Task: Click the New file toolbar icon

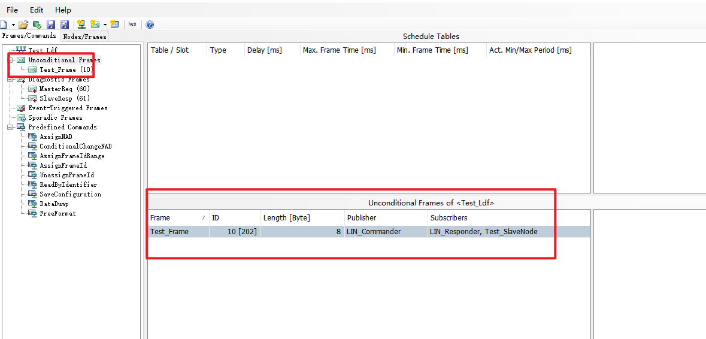Action: pos(3,25)
